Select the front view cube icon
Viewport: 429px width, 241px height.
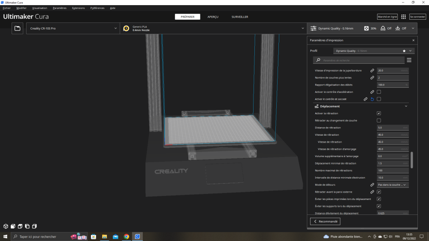(13, 226)
